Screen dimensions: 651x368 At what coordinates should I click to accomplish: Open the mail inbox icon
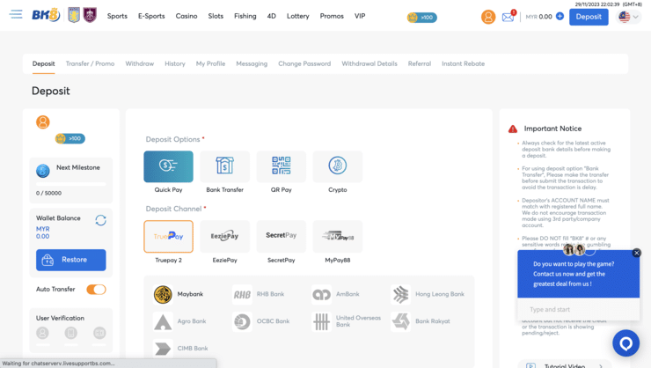coord(508,17)
